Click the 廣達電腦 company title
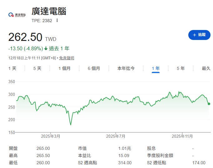The height and width of the screenshot is (168, 213). click(49, 11)
